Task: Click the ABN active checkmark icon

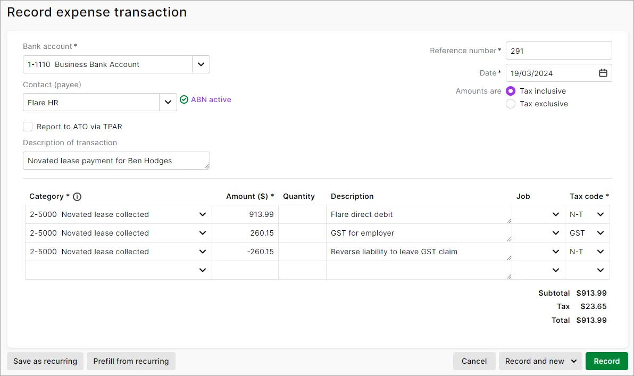Action: (184, 99)
